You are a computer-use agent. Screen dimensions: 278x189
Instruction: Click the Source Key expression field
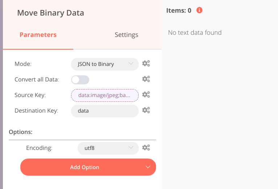point(105,95)
